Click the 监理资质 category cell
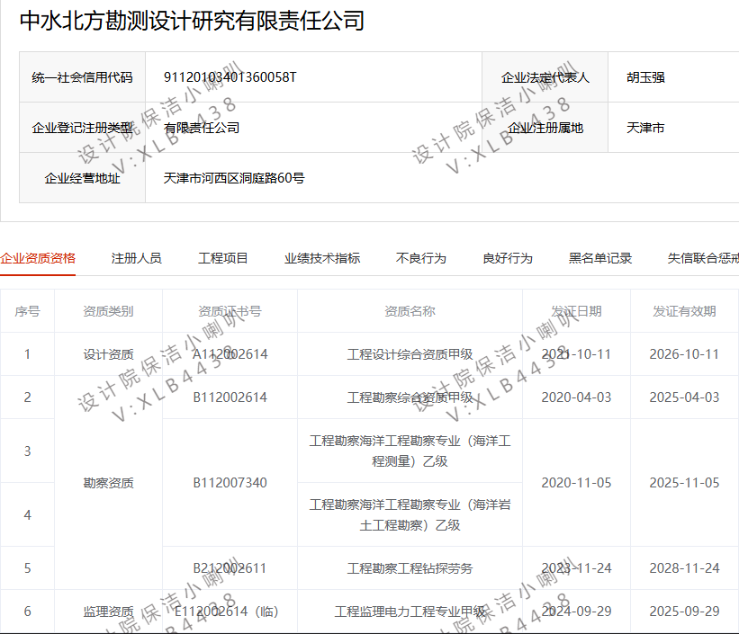The image size is (739, 634). click(108, 612)
